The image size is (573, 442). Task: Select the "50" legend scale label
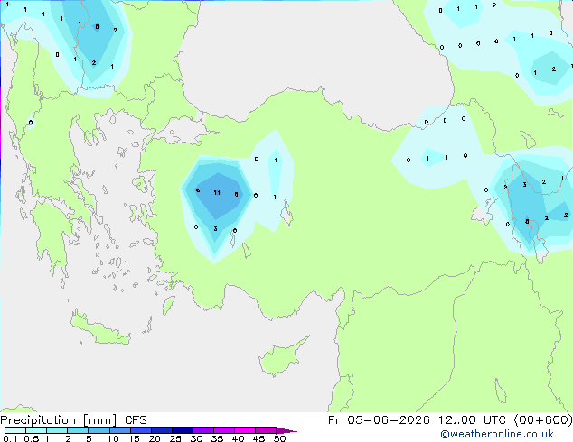pyautogui.click(x=279, y=438)
